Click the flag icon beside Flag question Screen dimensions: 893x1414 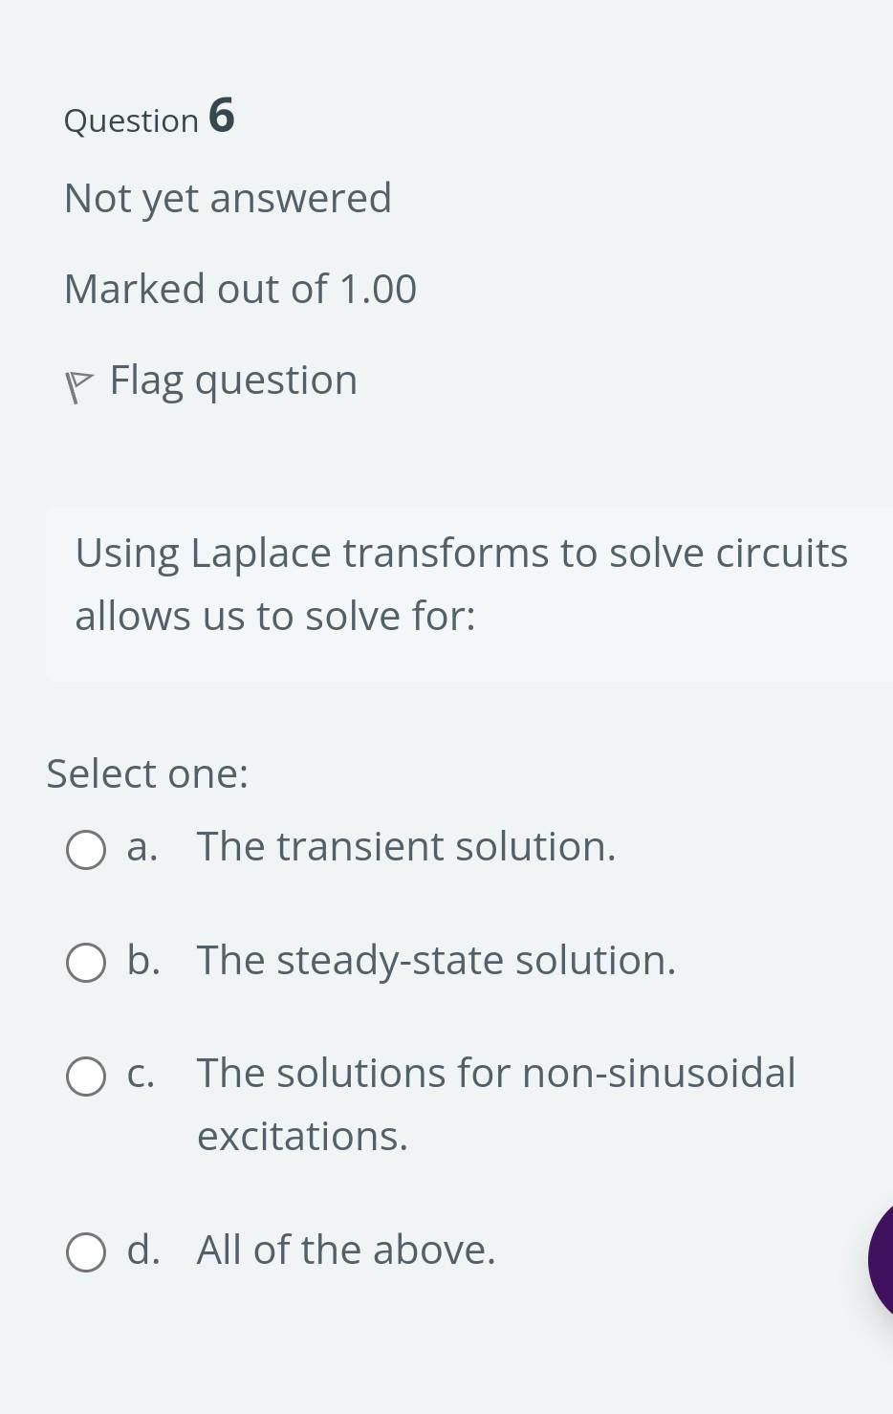click(x=79, y=382)
